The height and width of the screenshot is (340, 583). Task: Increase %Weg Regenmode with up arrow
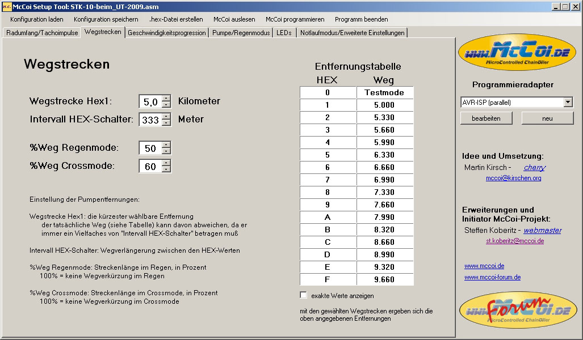[x=166, y=144]
